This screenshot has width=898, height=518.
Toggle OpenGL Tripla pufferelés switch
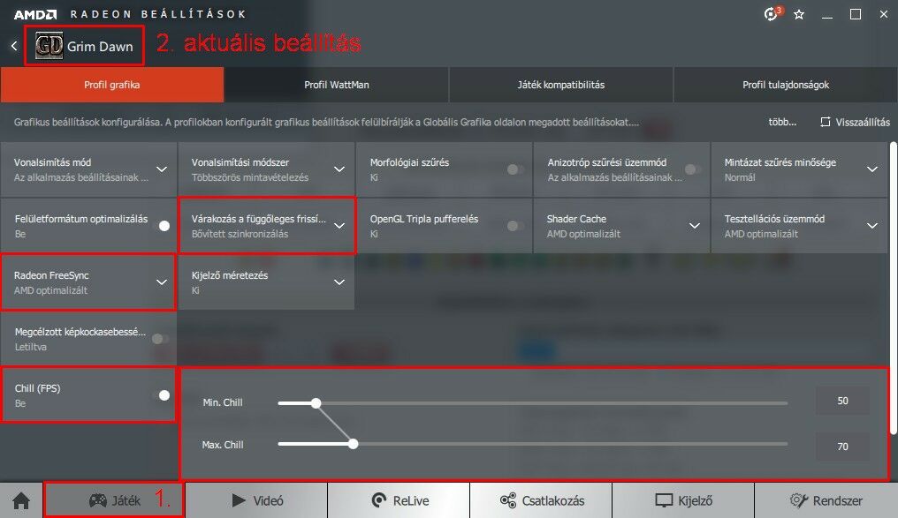coord(515,226)
